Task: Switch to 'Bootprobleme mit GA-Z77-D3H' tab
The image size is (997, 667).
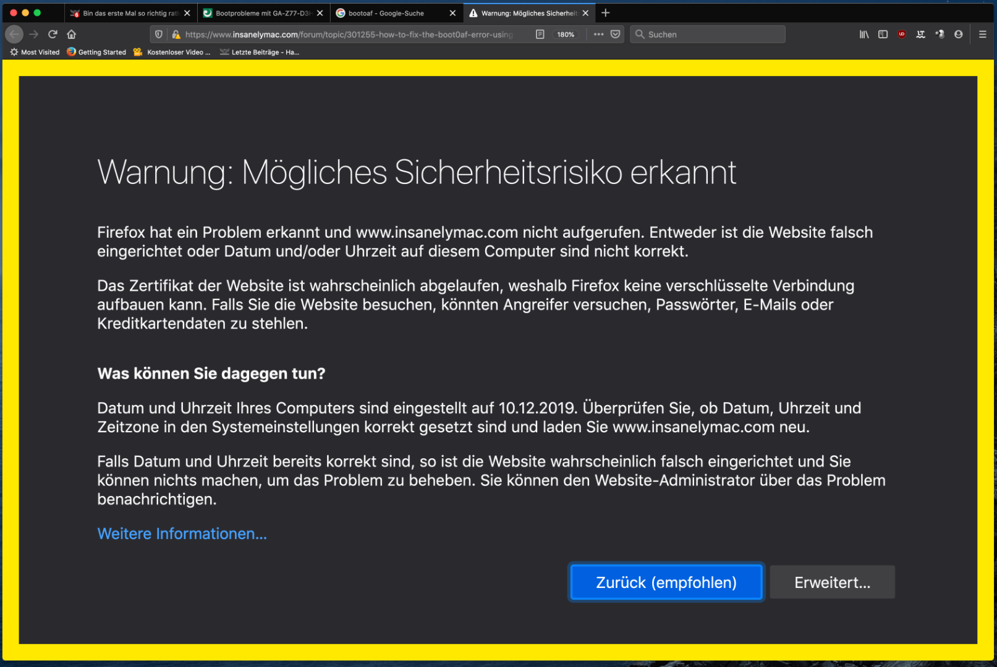Action: pyautogui.click(x=263, y=13)
